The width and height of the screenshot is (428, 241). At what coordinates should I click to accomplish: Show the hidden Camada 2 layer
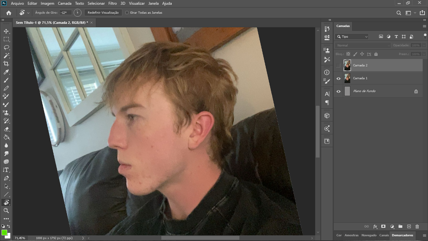[338, 65]
